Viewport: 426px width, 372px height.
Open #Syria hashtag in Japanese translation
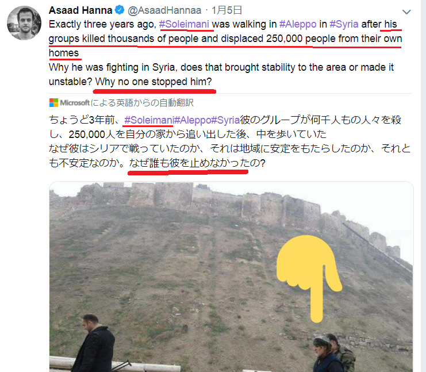225,120
